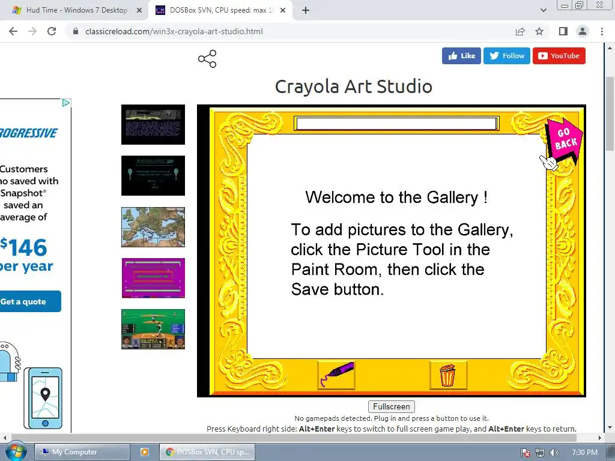Click the DOSBox SVN Chrome taskbar item
Viewport: 615px width, 461px height.
pyautogui.click(x=207, y=452)
